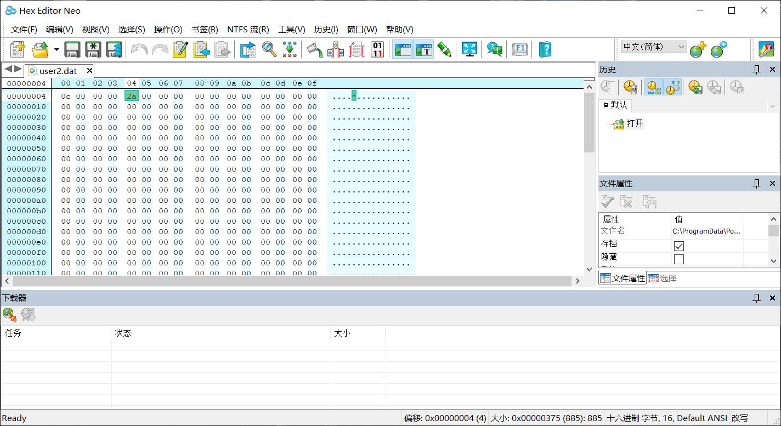This screenshot has height=426, width=781.
Task: Click the Checksum document toolbar icon
Action: tap(356, 49)
